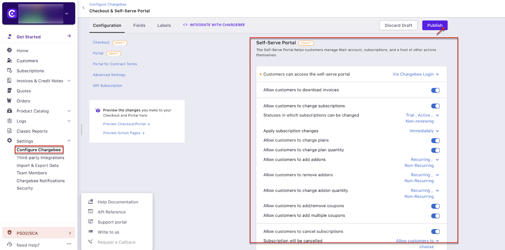The height and width of the screenshot is (250, 505).
Task: Open Import & Export Data menu item
Action: (38, 165)
